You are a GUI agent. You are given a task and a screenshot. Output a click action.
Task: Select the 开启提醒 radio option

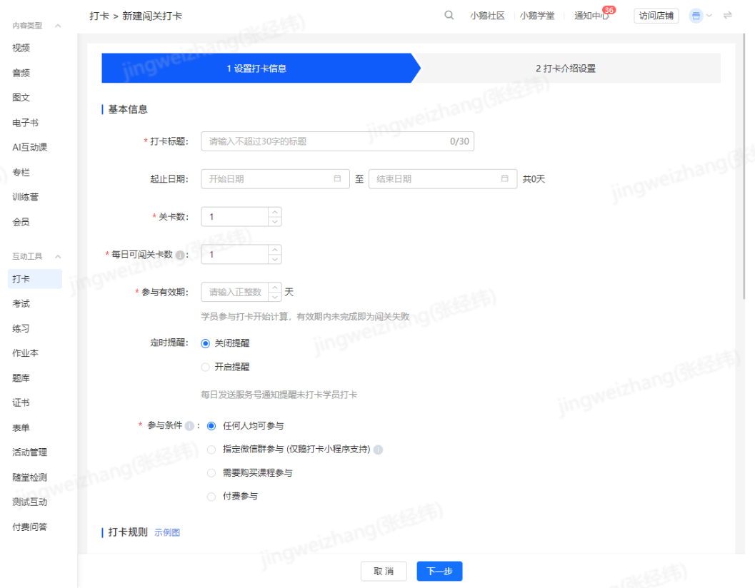tap(206, 367)
